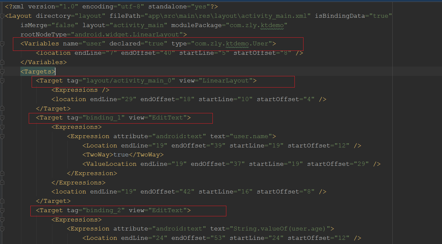Click the fold marker at closing </Expression>

(x=2, y=173)
